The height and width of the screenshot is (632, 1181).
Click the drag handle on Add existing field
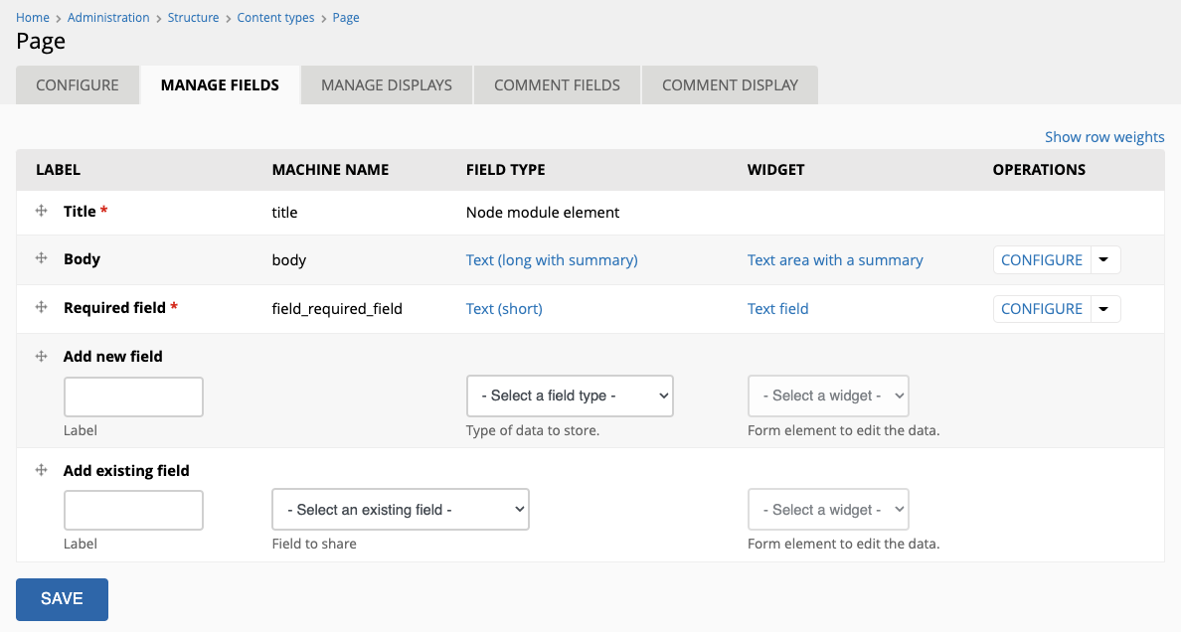(41, 470)
